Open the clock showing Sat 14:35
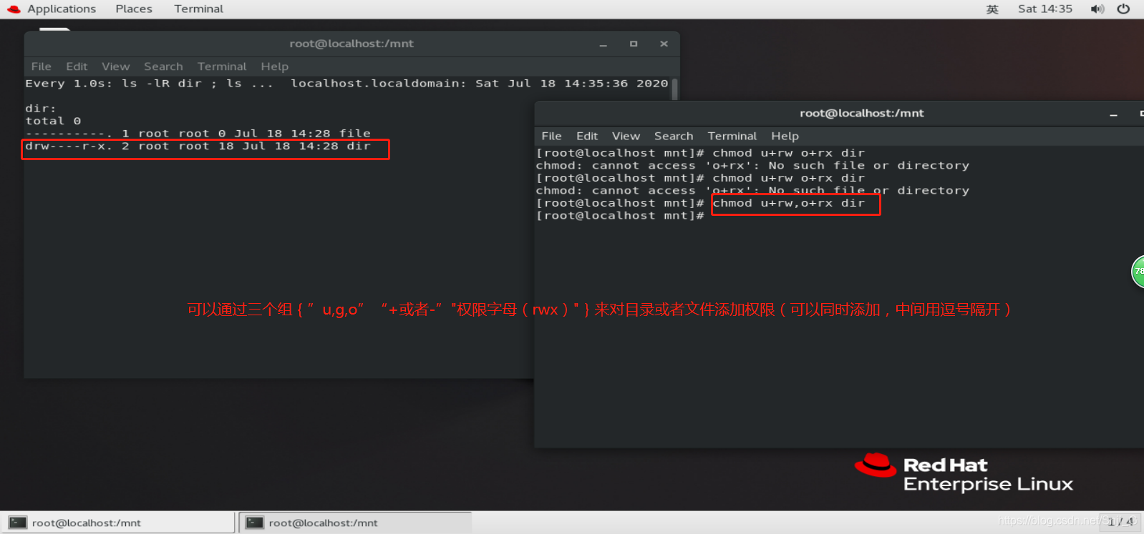The width and height of the screenshot is (1144, 534). click(x=1044, y=9)
